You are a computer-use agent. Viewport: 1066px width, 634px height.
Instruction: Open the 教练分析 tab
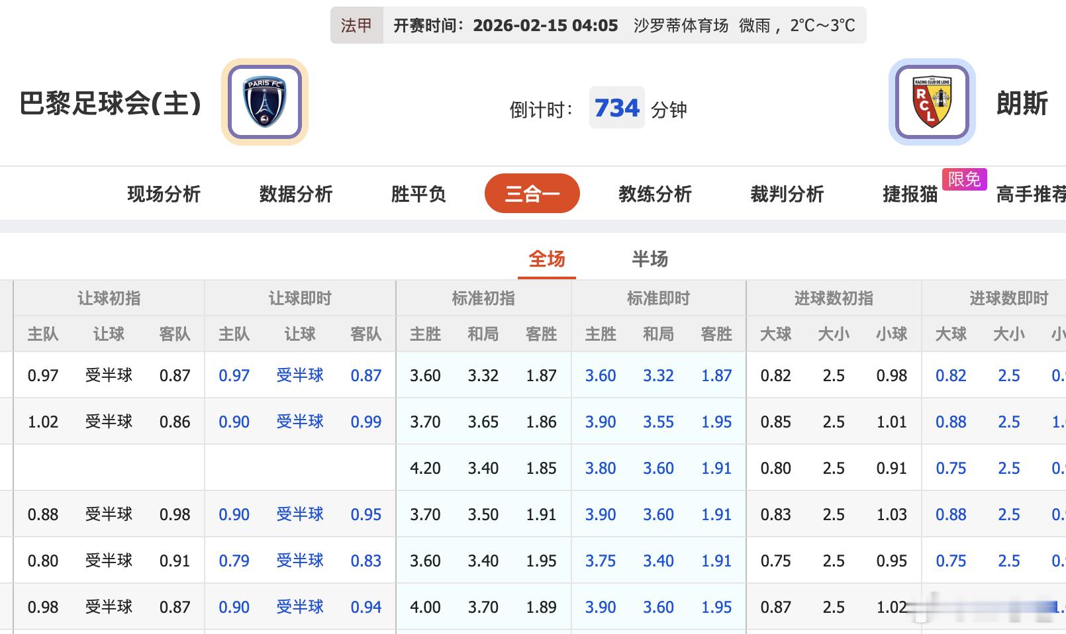tap(655, 193)
